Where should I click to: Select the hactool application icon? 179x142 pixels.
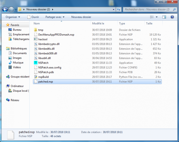[x=36, y=39]
